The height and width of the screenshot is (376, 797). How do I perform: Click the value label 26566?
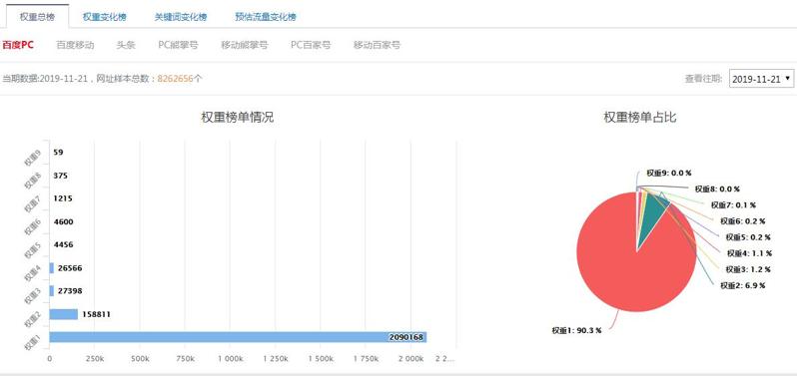(70, 268)
